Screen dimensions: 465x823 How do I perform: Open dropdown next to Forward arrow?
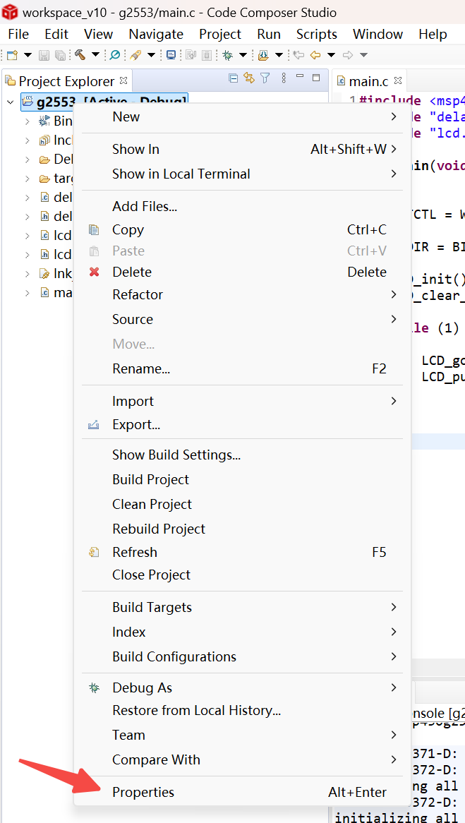(363, 54)
